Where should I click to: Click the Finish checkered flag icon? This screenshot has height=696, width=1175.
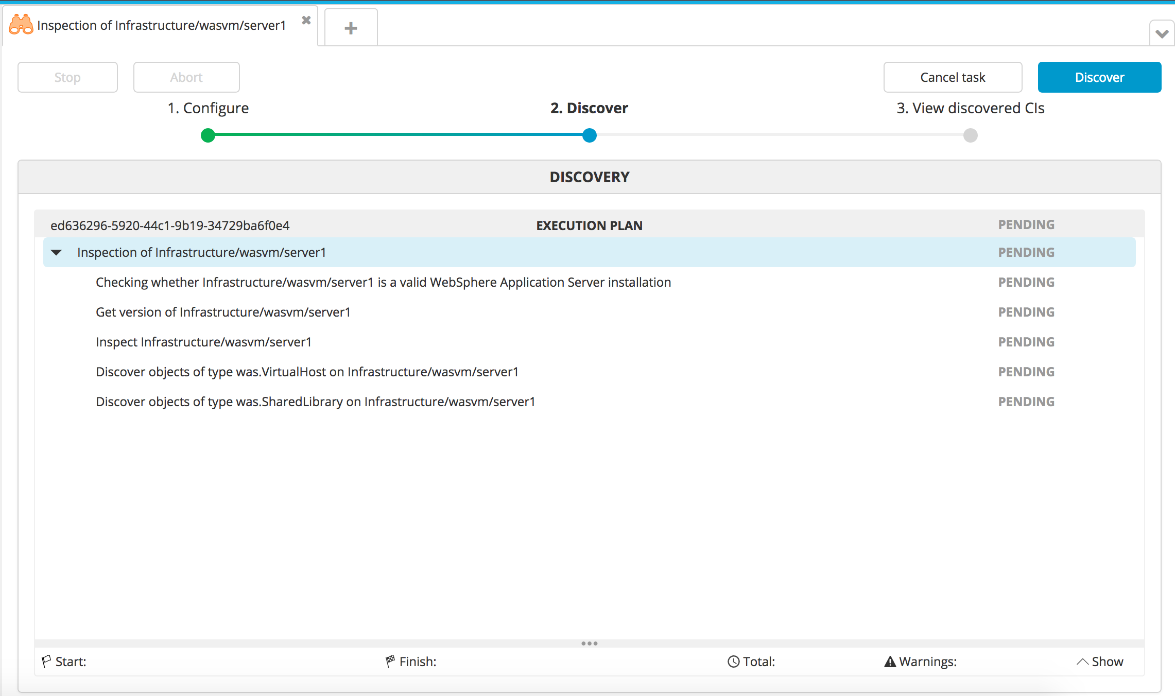coord(390,661)
